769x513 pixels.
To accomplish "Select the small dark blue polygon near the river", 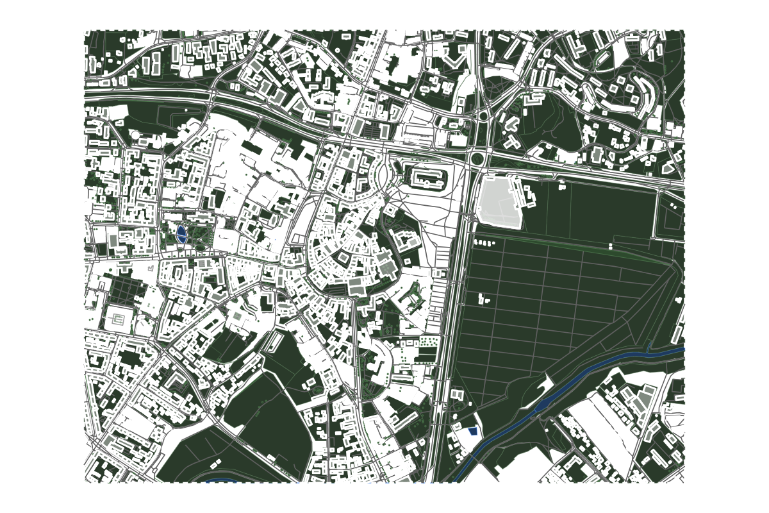I will [474, 432].
